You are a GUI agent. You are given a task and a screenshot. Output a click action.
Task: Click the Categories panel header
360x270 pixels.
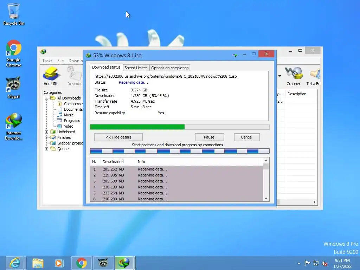[53, 92]
